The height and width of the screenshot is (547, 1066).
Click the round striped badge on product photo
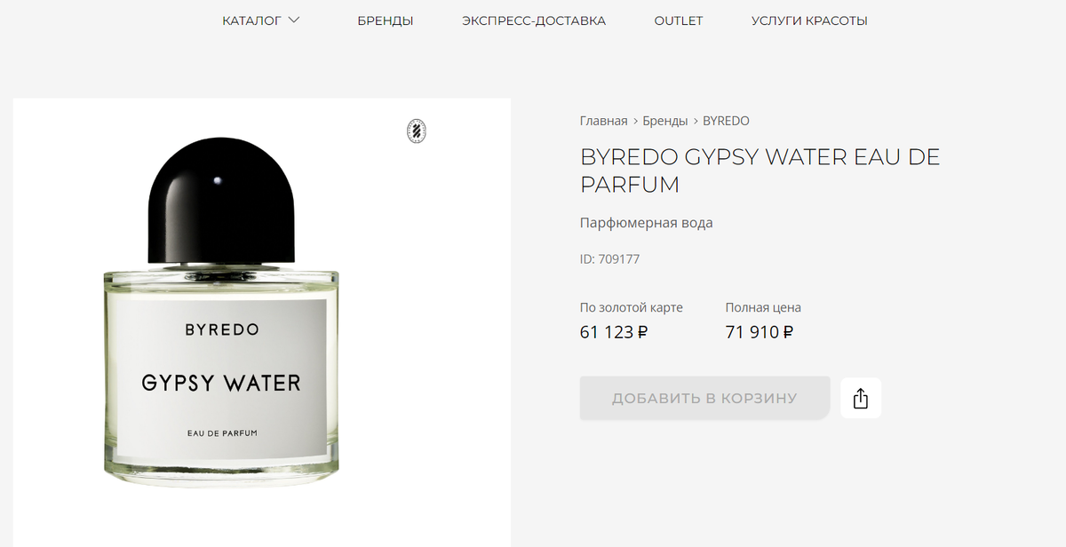(417, 131)
